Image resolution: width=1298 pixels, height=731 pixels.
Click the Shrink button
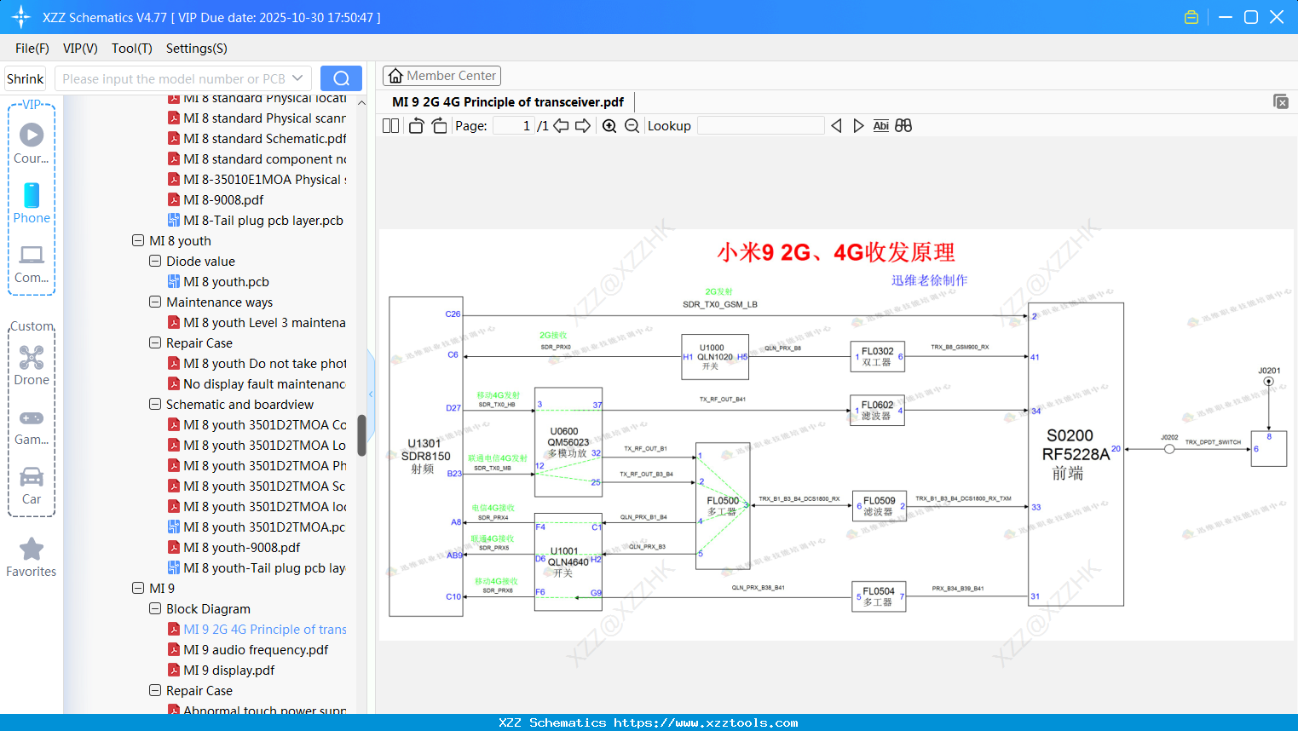click(25, 78)
